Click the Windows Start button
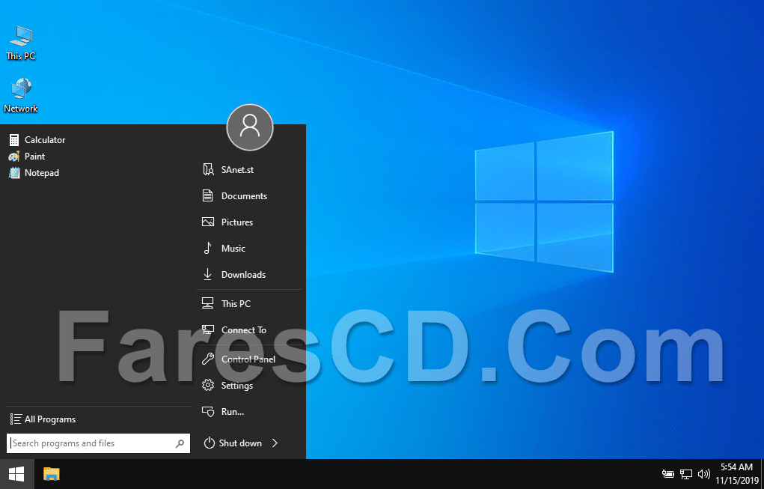This screenshot has width=764, height=489. (16, 474)
